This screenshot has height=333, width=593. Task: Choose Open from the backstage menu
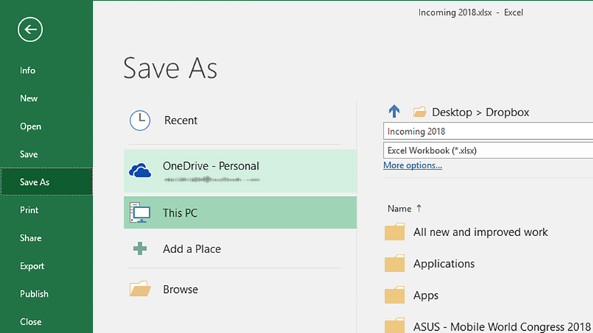coord(30,126)
